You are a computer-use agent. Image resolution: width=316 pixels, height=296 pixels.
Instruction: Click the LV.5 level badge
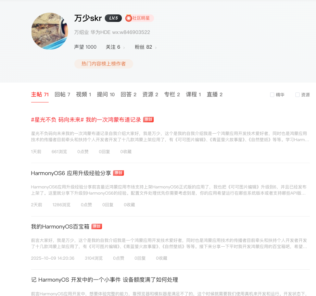tap(113, 18)
